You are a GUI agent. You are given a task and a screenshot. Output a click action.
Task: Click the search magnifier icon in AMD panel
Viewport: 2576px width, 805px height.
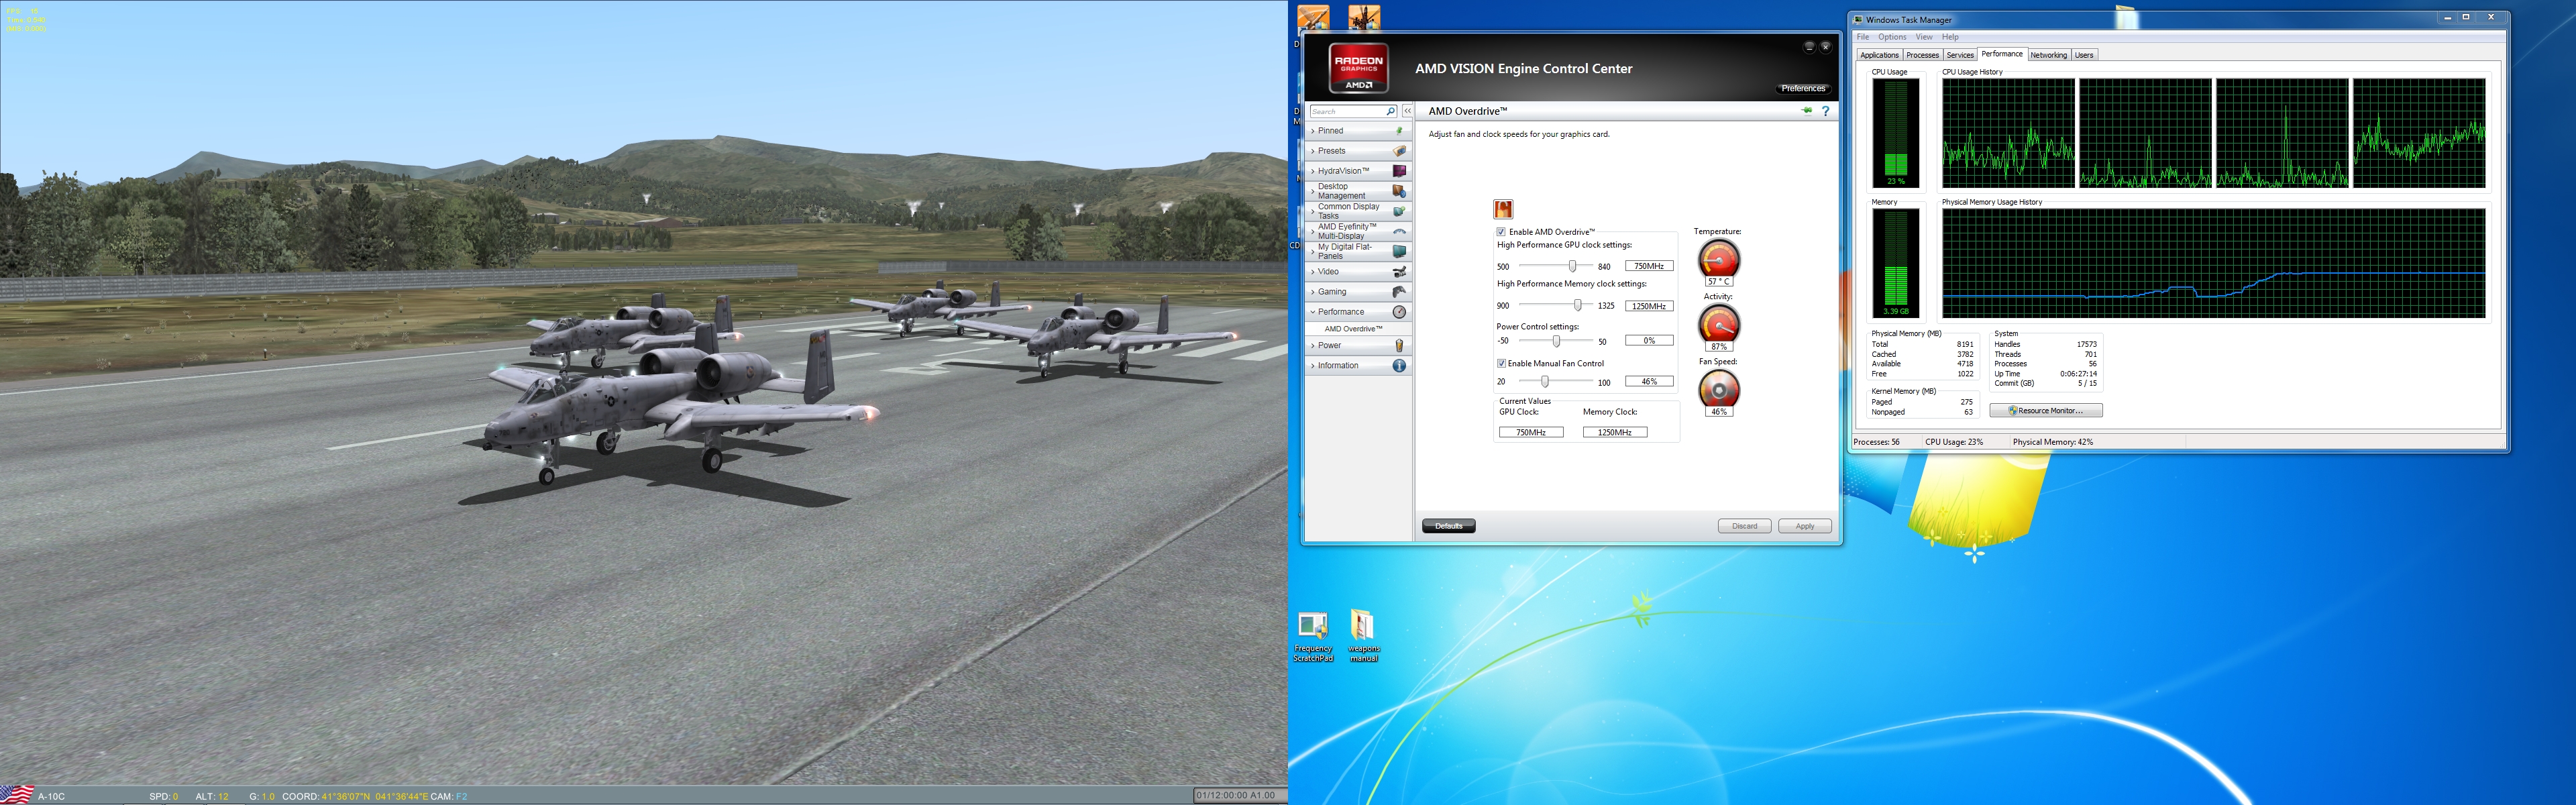[1390, 111]
